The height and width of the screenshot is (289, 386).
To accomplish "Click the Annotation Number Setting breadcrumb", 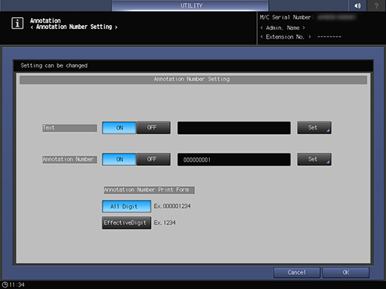I will [74, 27].
